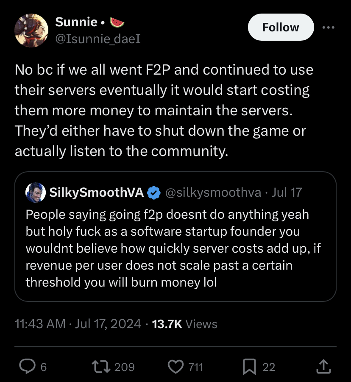Follow the Sunnie account

280,28
